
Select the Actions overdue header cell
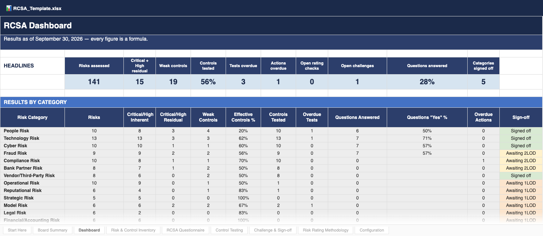click(x=278, y=66)
